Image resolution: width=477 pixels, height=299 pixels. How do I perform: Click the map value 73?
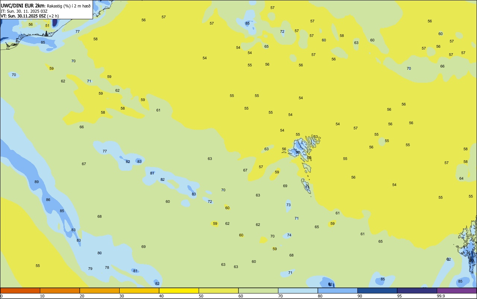pyautogui.click(x=288, y=205)
